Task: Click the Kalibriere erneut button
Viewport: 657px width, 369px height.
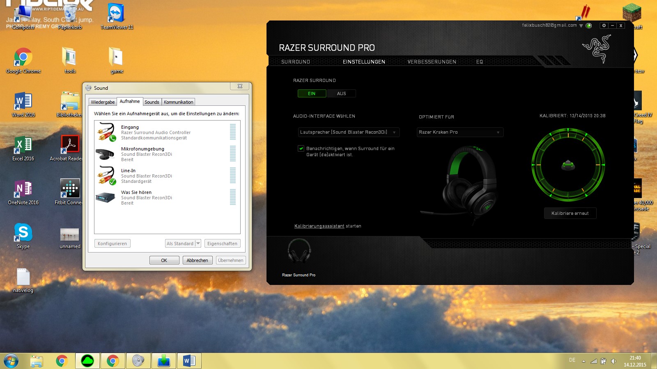Action: (570, 213)
